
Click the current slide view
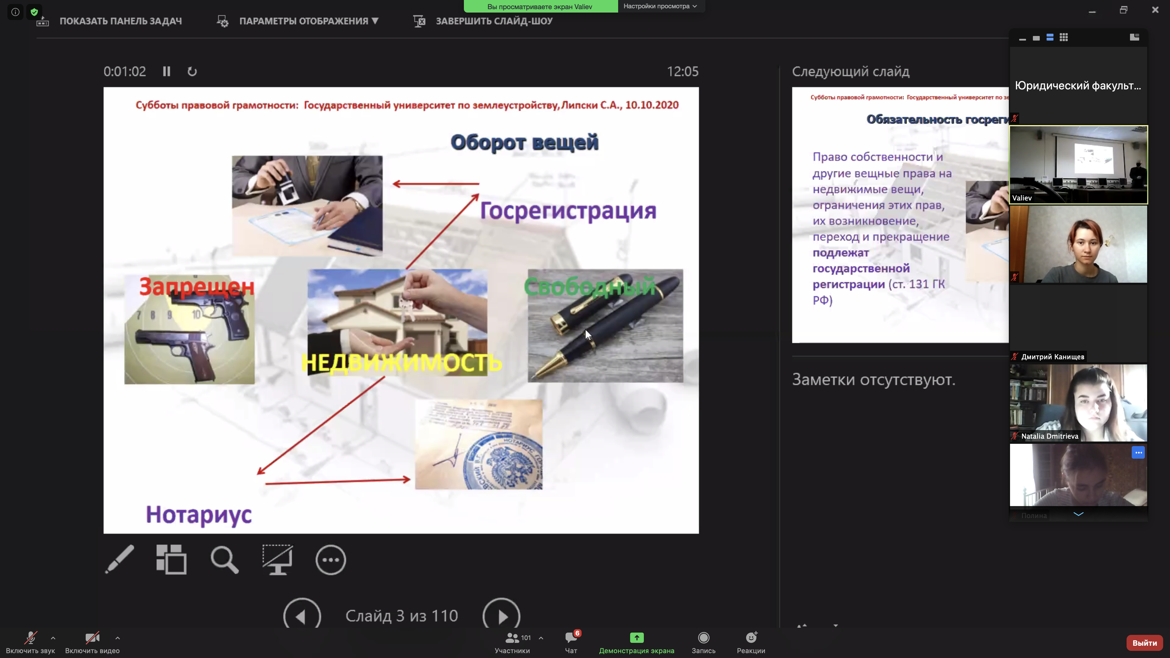click(401, 310)
